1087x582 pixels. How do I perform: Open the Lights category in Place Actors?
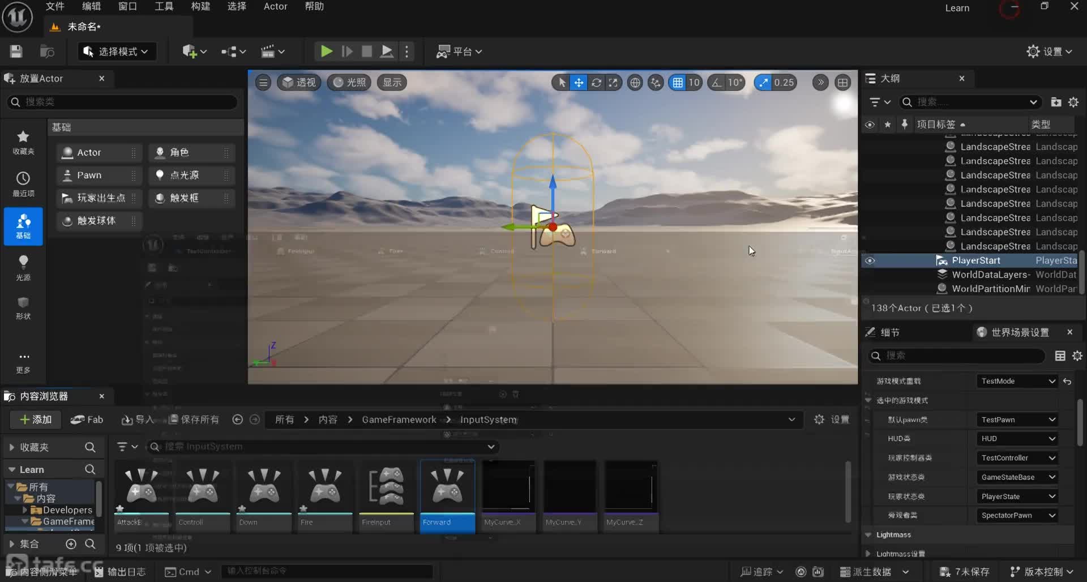pyautogui.click(x=23, y=267)
